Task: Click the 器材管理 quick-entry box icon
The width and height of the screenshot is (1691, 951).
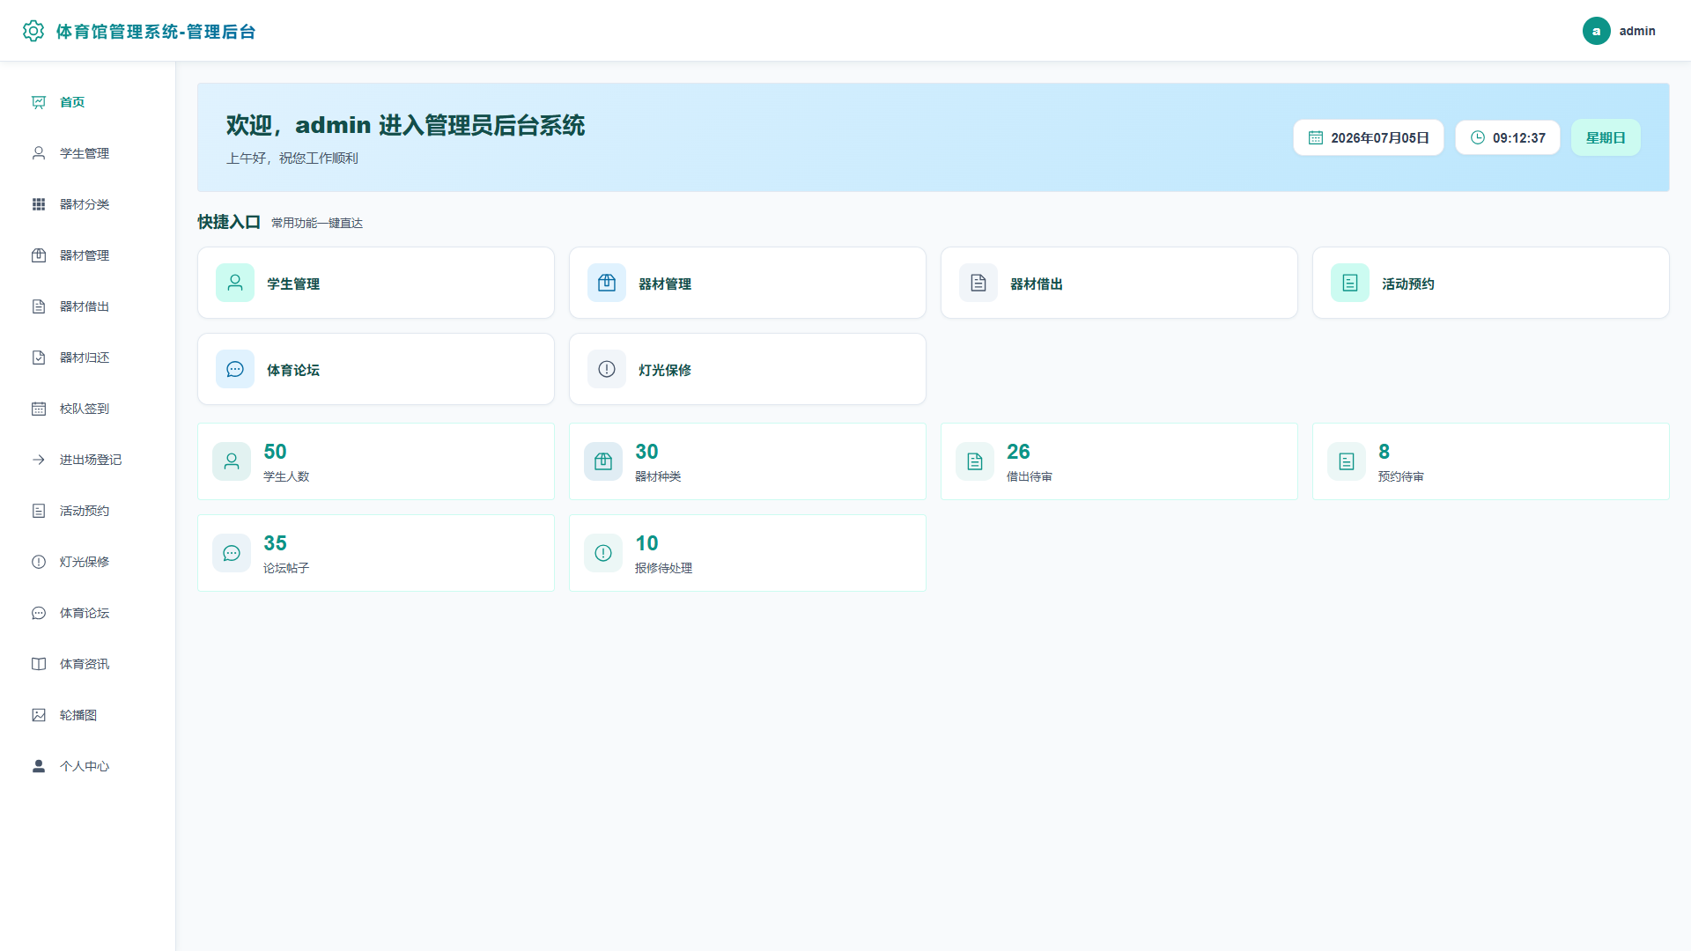Action: (x=607, y=283)
